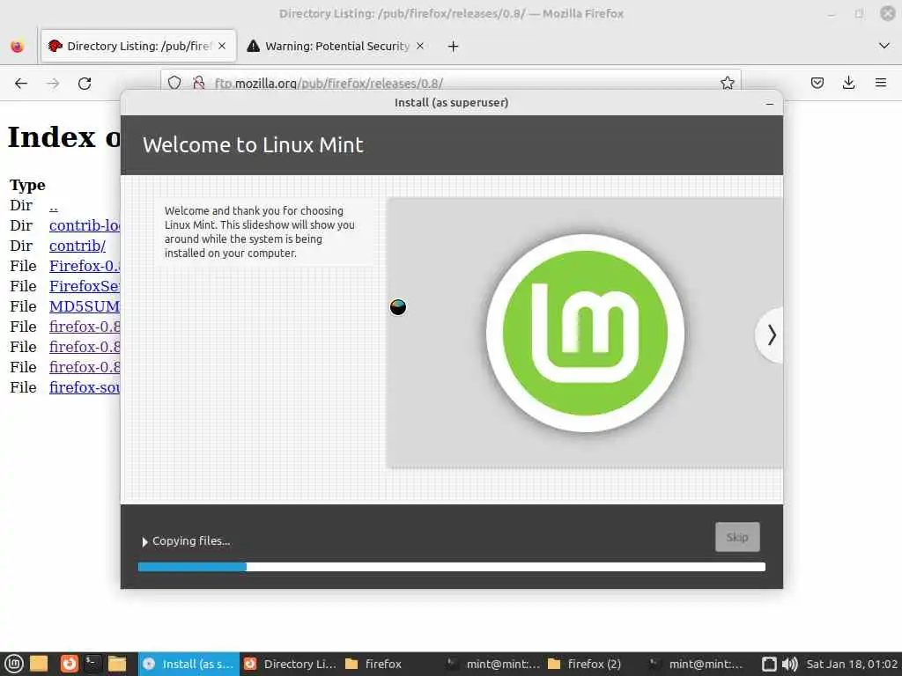Minimize the Install (as superuser) window

click(x=770, y=104)
